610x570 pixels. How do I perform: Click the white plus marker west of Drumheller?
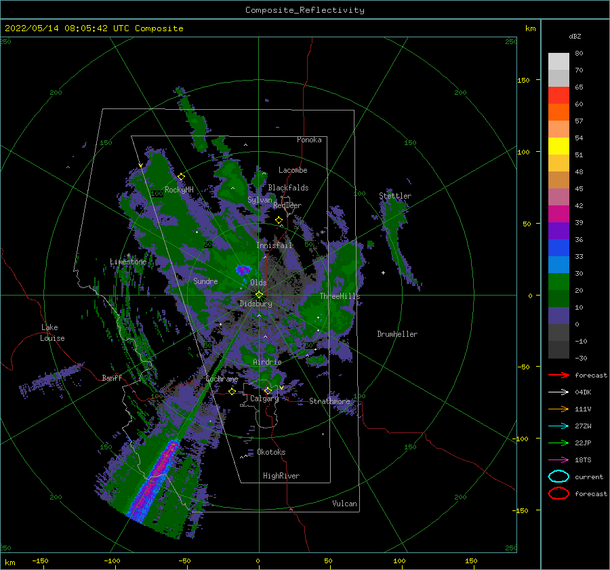(383, 272)
